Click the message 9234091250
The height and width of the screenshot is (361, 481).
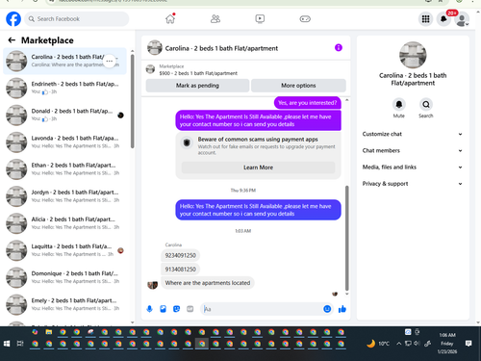pos(180,255)
